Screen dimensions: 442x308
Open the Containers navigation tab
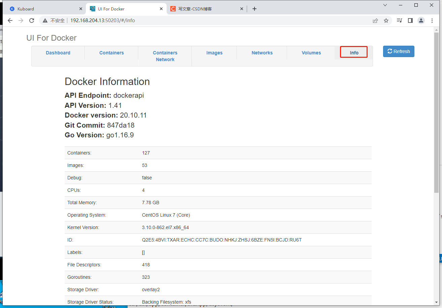pos(111,53)
